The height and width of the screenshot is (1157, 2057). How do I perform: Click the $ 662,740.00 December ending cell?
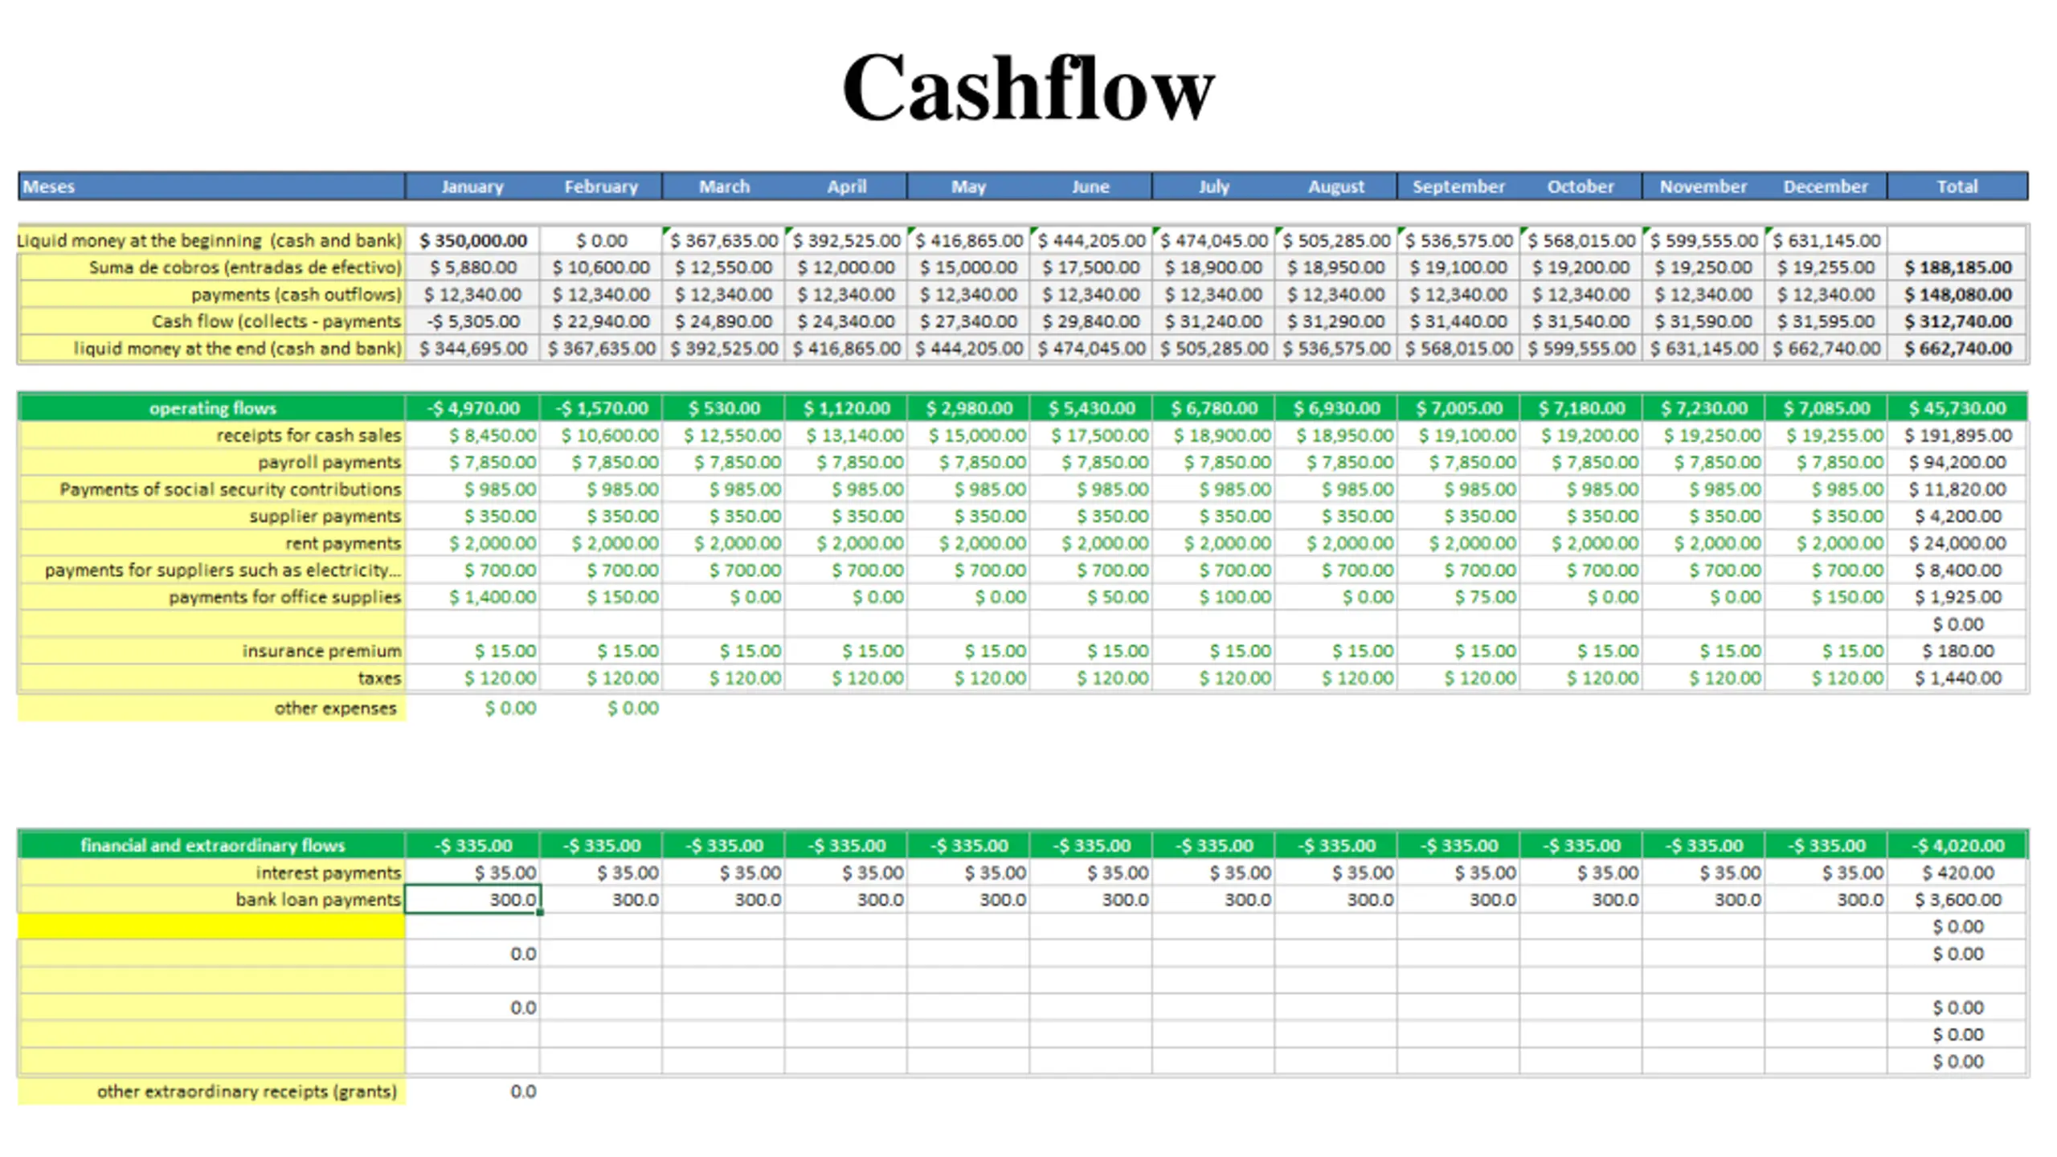[1826, 349]
